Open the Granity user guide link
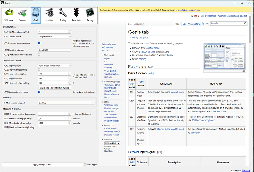The image size is (254, 172). [140, 37]
